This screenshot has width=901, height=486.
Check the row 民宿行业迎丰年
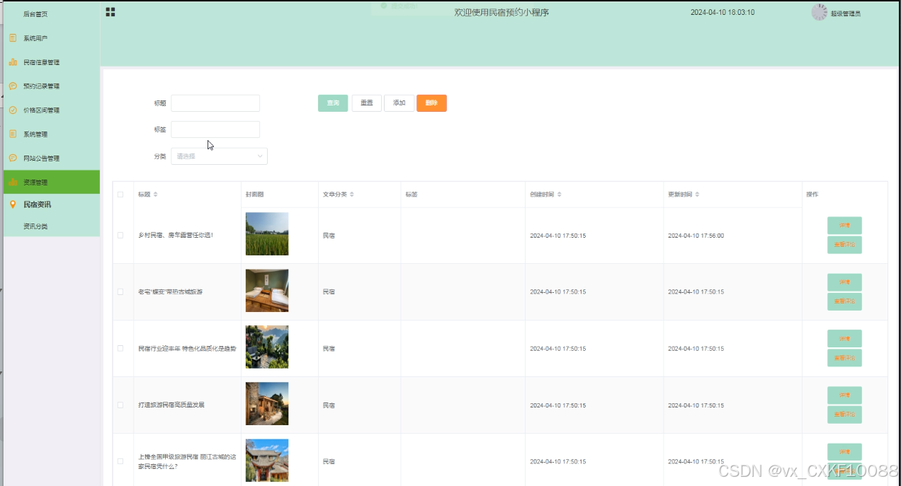pos(120,348)
